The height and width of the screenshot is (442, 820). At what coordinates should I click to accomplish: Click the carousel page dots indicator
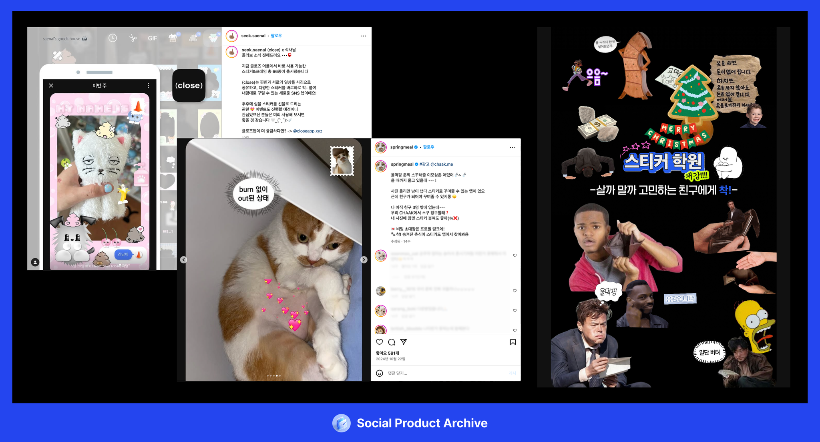(x=274, y=376)
